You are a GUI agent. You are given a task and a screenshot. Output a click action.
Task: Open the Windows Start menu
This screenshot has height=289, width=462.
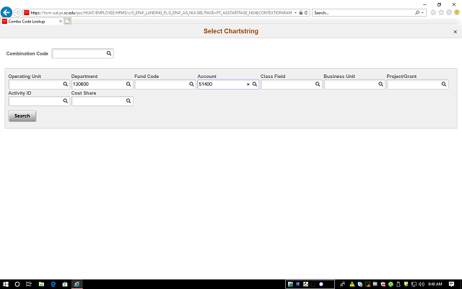(x=6, y=284)
